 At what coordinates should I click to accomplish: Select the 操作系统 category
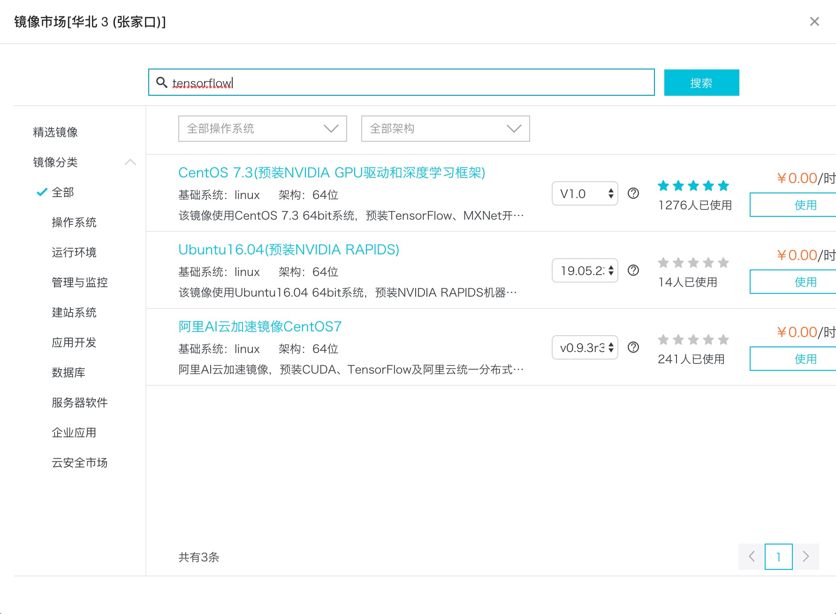coord(74,223)
